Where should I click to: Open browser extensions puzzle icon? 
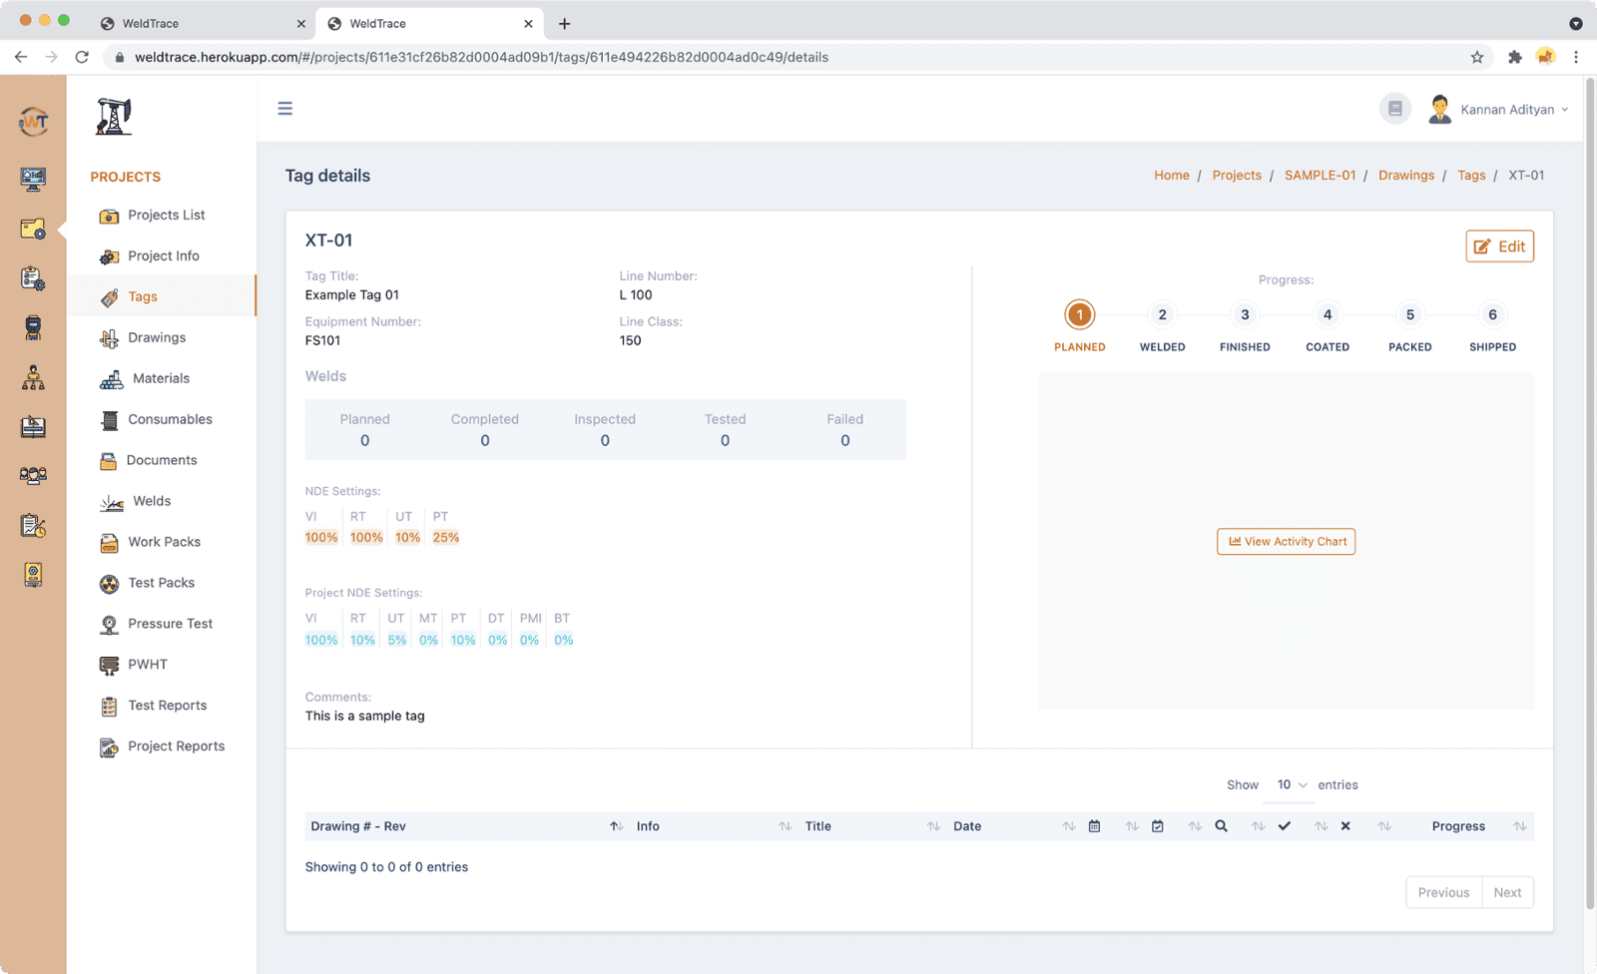[1514, 57]
